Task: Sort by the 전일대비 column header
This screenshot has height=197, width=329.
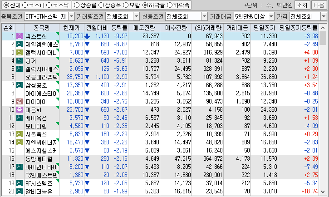Action: point(97,28)
